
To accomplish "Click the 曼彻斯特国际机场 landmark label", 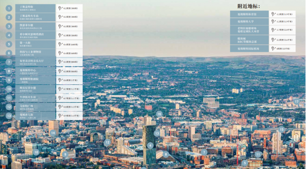I will point(248,49).
